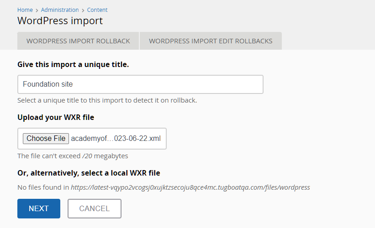The width and height of the screenshot is (375, 228).
Task: Click the 'No files found in' message
Action: (x=43, y=187)
